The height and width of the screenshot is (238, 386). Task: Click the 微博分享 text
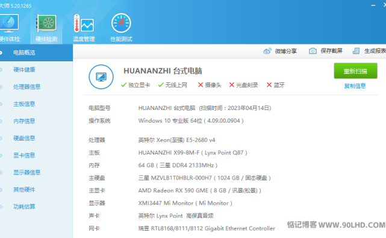(286, 51)
